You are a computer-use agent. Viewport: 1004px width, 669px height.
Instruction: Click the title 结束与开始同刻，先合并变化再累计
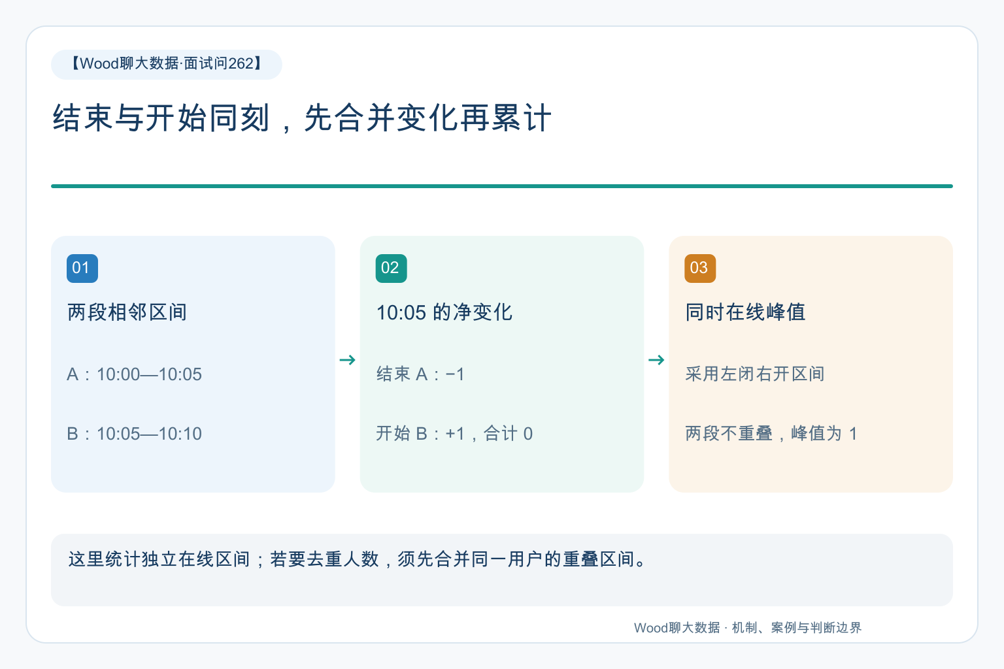point(302,118)
